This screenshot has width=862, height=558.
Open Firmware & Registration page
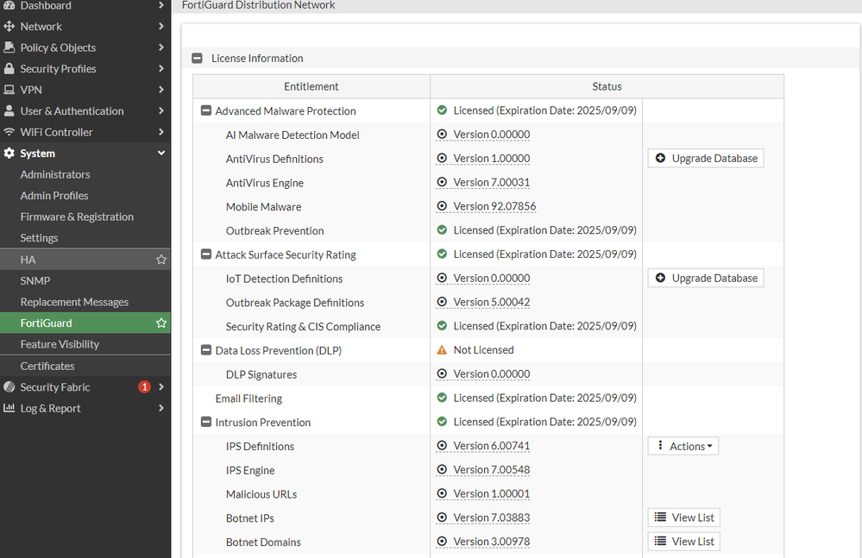click(77, 217)
